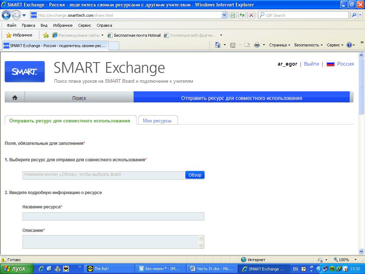365x274 pixels.
Task: Click the Home icon in command bar
Action: coord(218,45)
